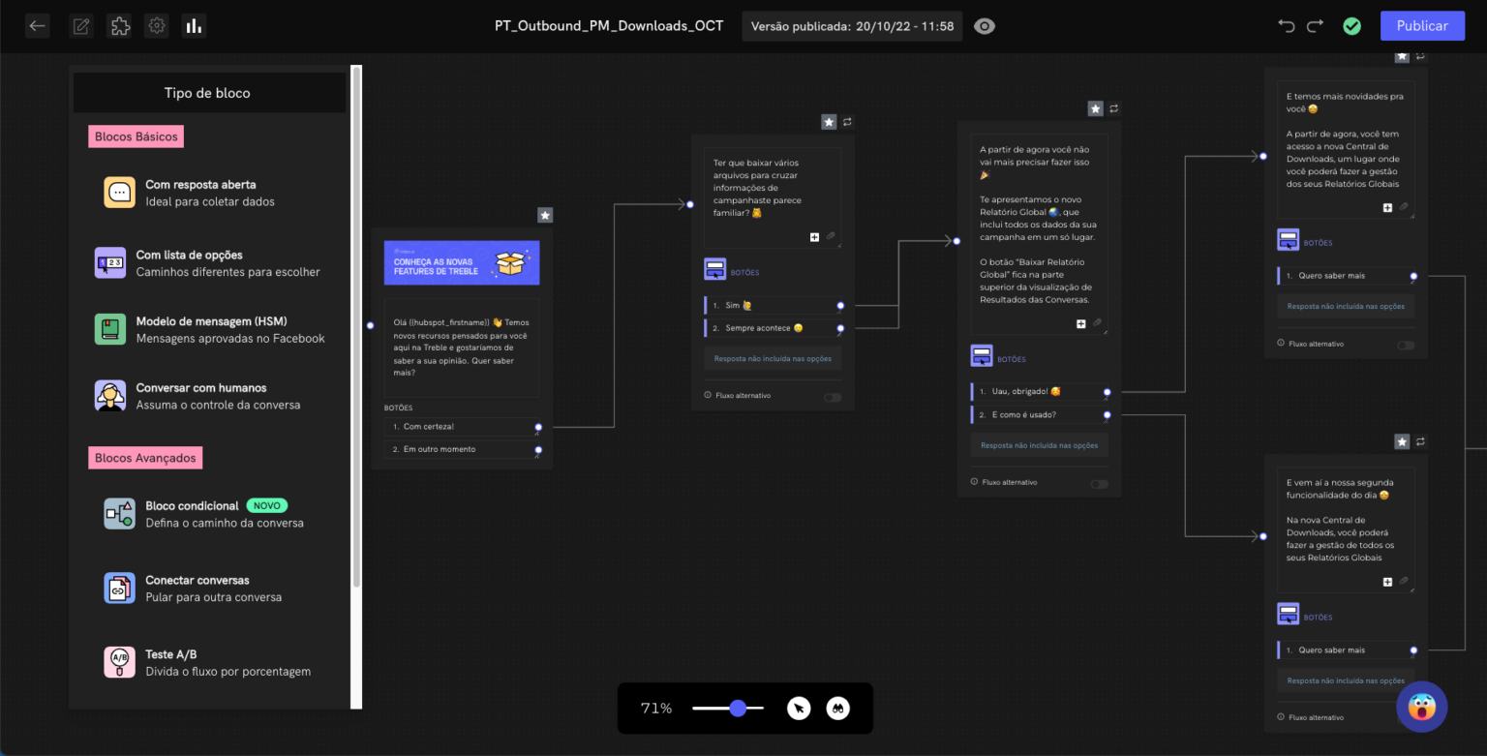
Task: Open the bar chart analytics icon
Action: tap(194, 26)
